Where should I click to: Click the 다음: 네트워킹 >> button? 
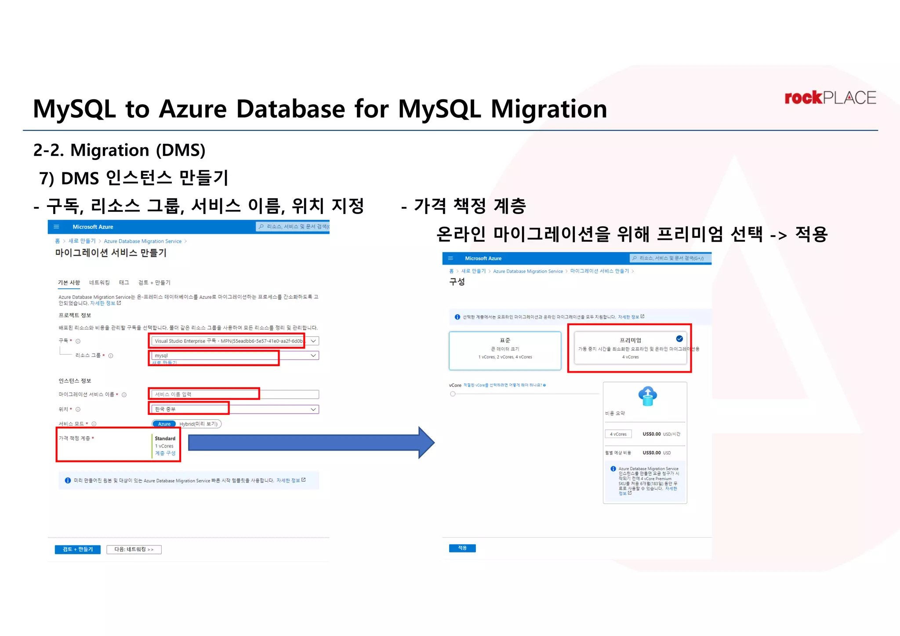(x=134, y=549)
